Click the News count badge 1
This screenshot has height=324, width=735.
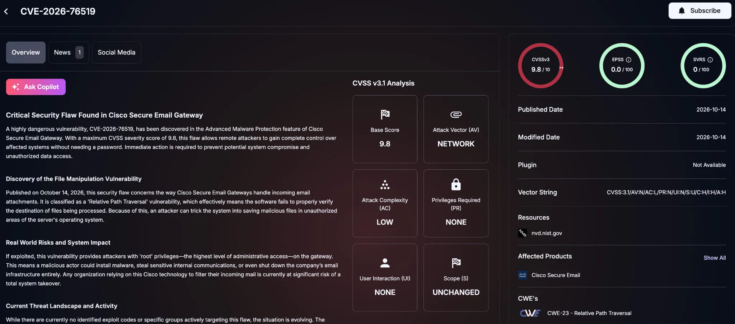point(79,52)
